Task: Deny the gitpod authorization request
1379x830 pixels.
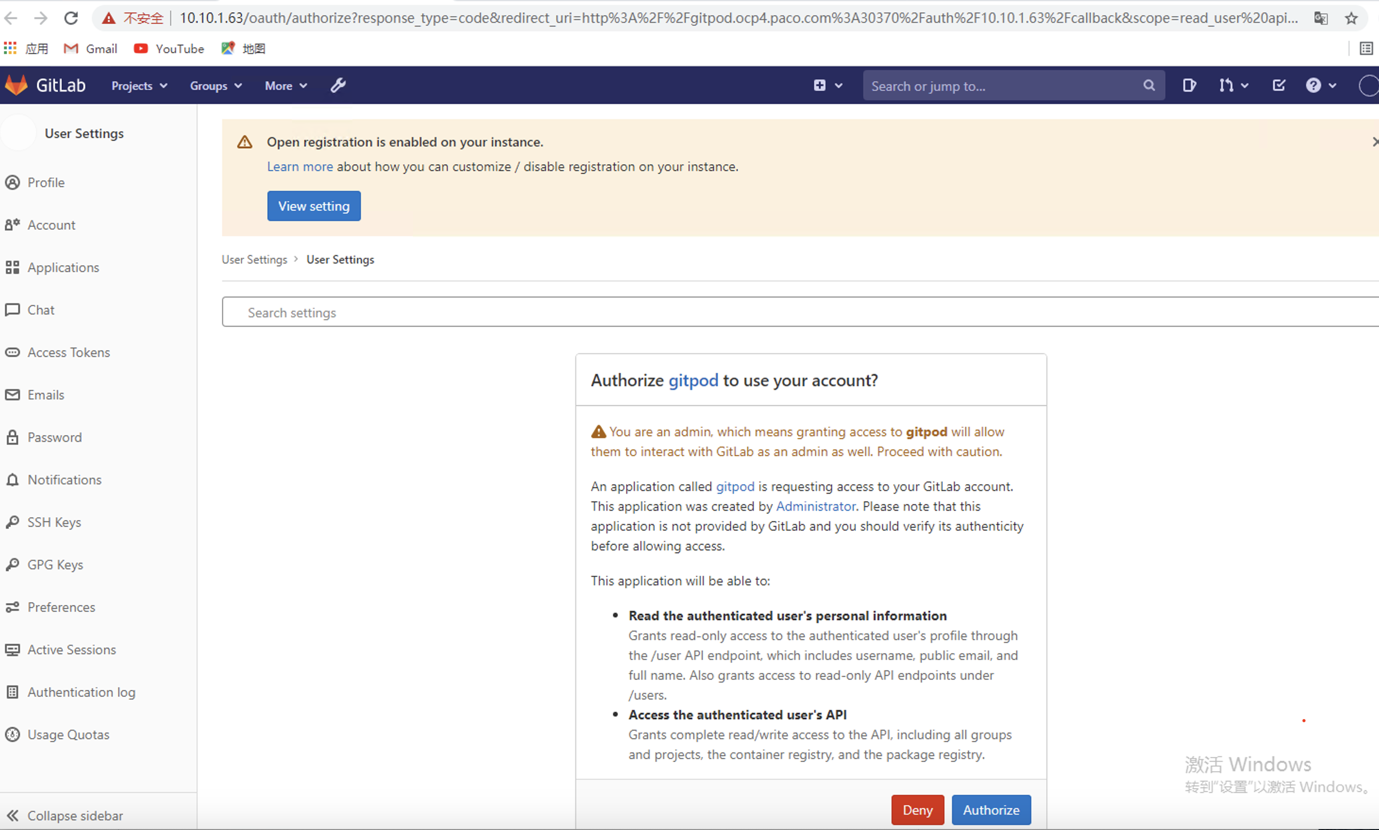Action: click(918, 809)
